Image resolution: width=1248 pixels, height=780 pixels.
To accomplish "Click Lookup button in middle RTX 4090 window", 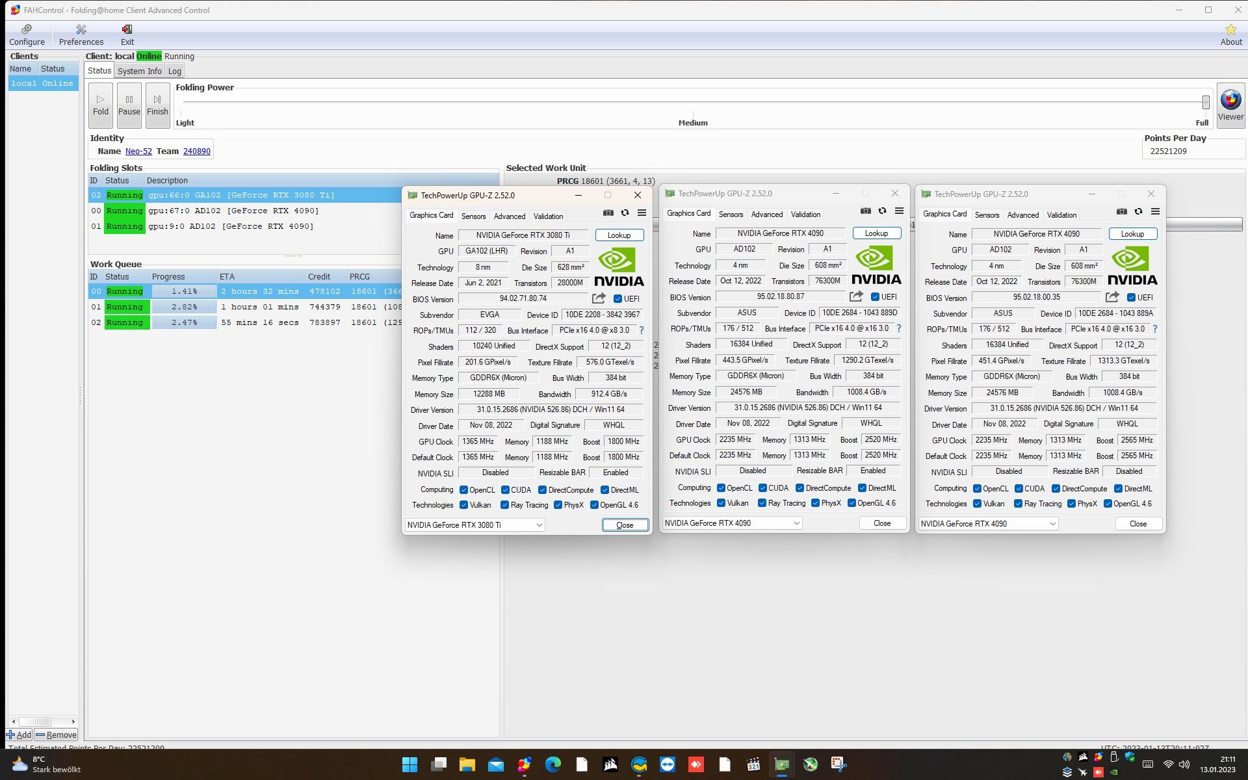I will 876,233.
